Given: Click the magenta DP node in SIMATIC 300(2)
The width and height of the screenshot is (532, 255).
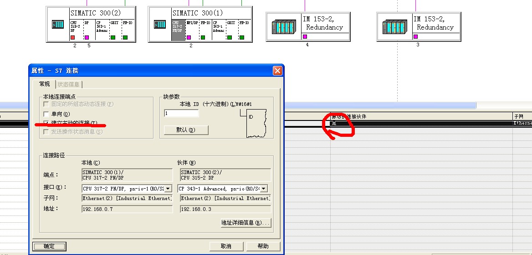Looking at the screenshot, I should coord(87,37).
